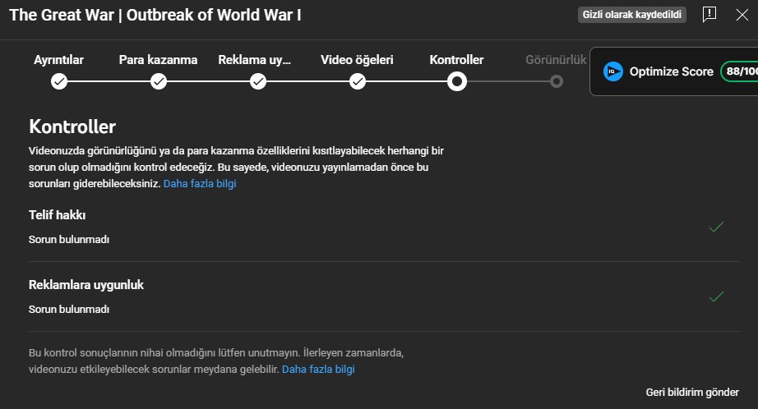Viewport: 758px width, 409px height.
Task: Click the Reklama uygunluk step checkmark circle
Action: click(x=258, y=81)
